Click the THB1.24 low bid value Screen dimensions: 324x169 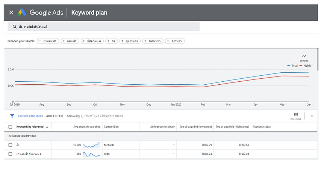[x=207, y=154]
